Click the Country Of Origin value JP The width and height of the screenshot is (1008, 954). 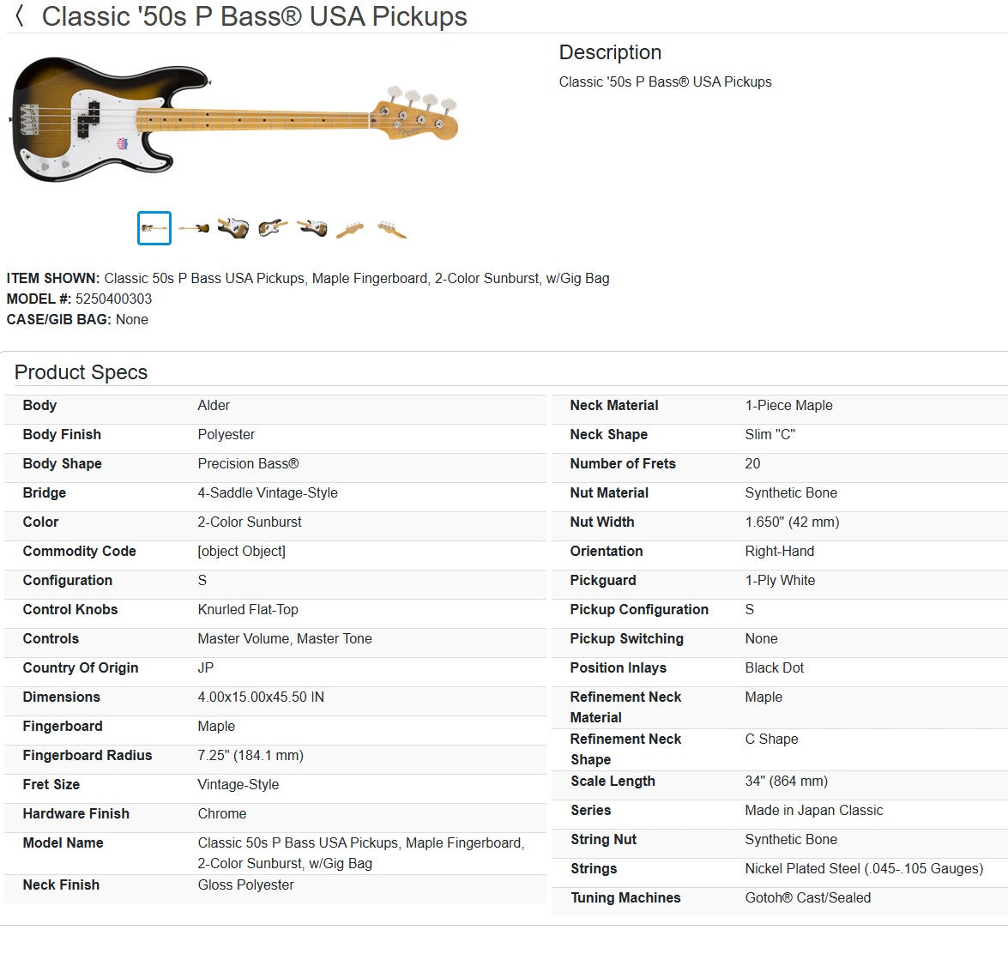point(206,667)
